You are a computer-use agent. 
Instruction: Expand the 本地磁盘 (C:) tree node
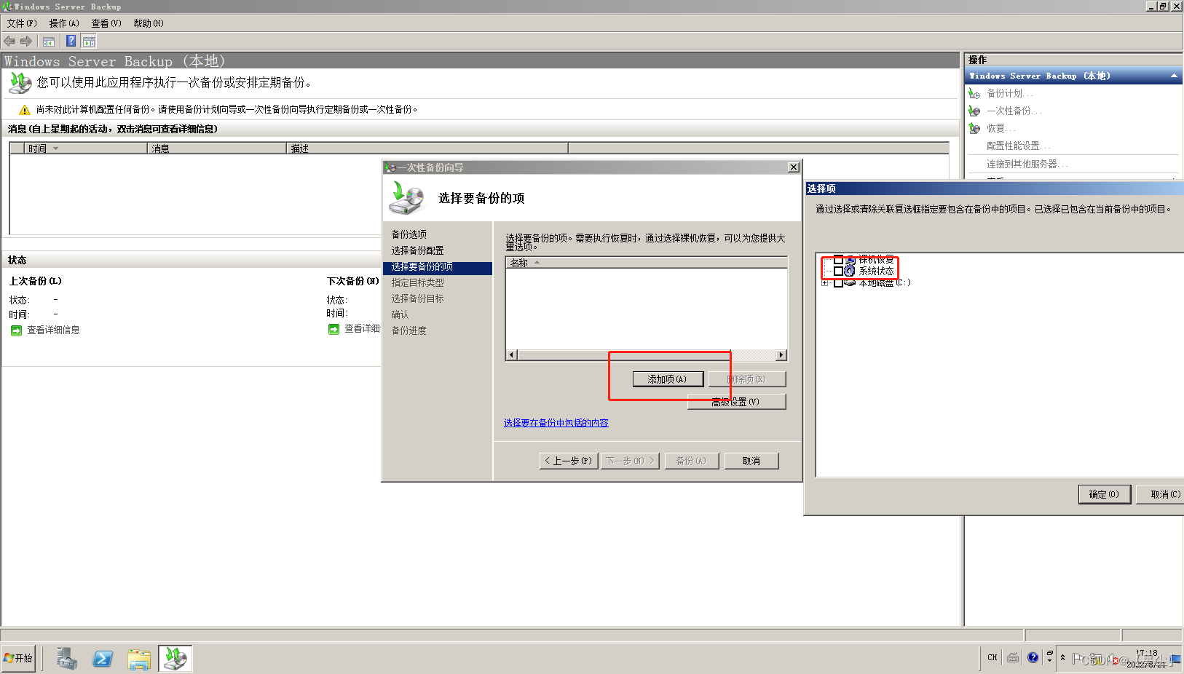click(x=824, y=283)
